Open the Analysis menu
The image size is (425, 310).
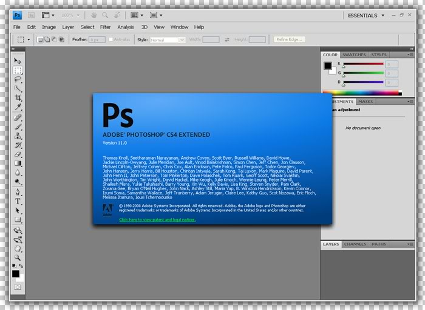pyautogui.click(x=126, y=27)
